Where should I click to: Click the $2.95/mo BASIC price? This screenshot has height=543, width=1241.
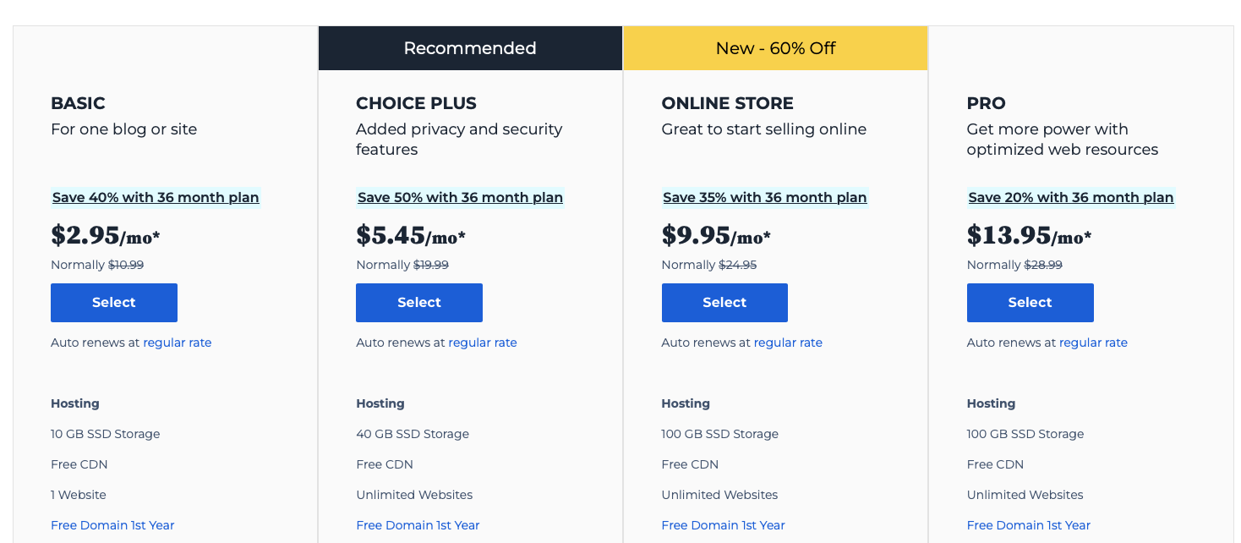(x=106, y=235)
